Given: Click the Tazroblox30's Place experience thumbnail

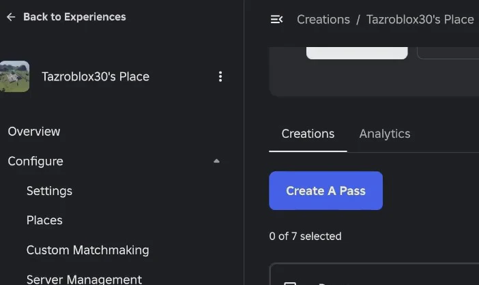Looking at the screenshot, I should click(x=14, y=76).
